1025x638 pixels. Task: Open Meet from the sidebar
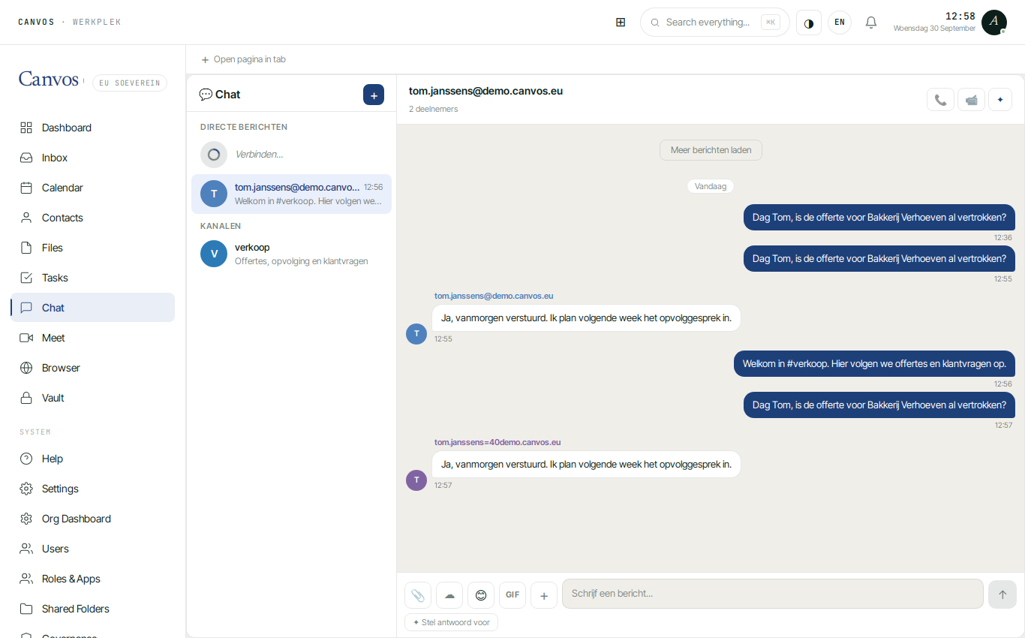click(92, 338)
